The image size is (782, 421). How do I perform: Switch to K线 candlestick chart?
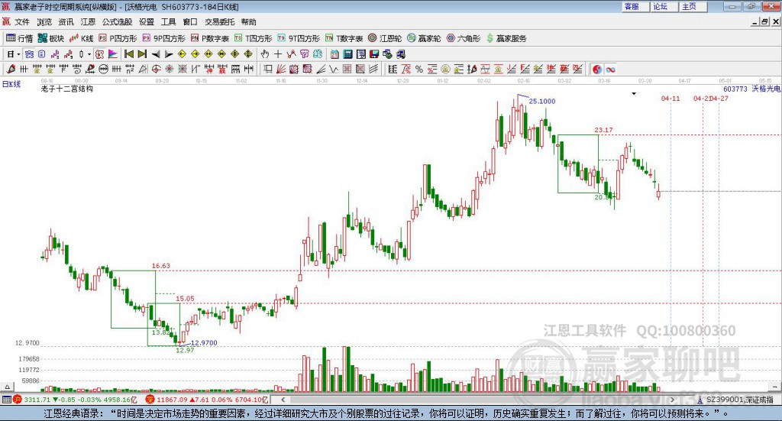point(81,38)
